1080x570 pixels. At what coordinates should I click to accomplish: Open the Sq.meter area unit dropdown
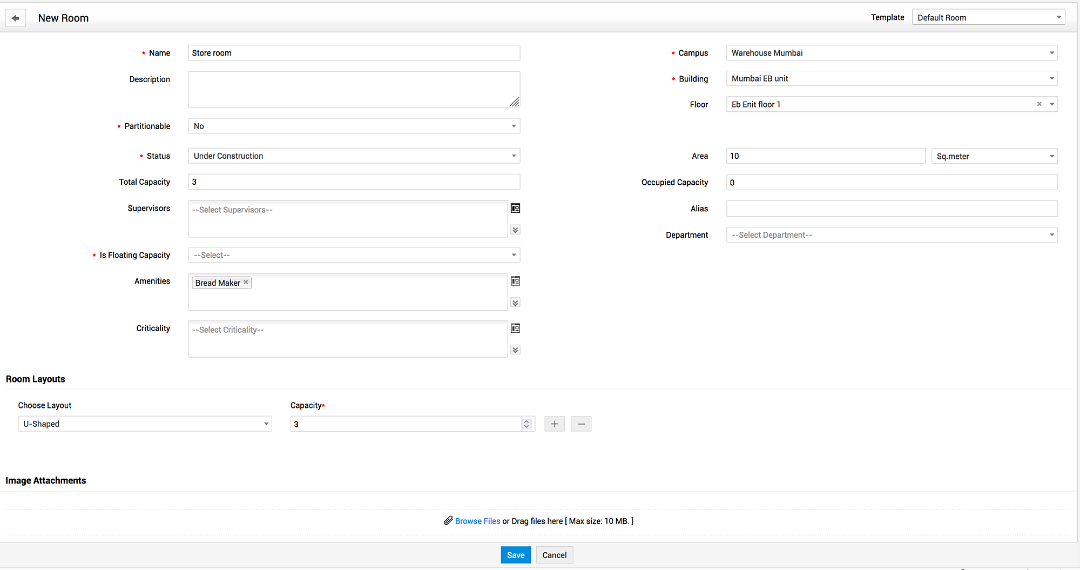994,156
